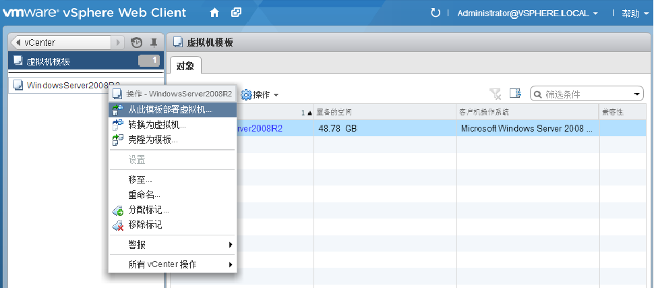Focus the 筛选条件 filter input field
This screenshot has width=654, height=288.
(x=587, y=94)
